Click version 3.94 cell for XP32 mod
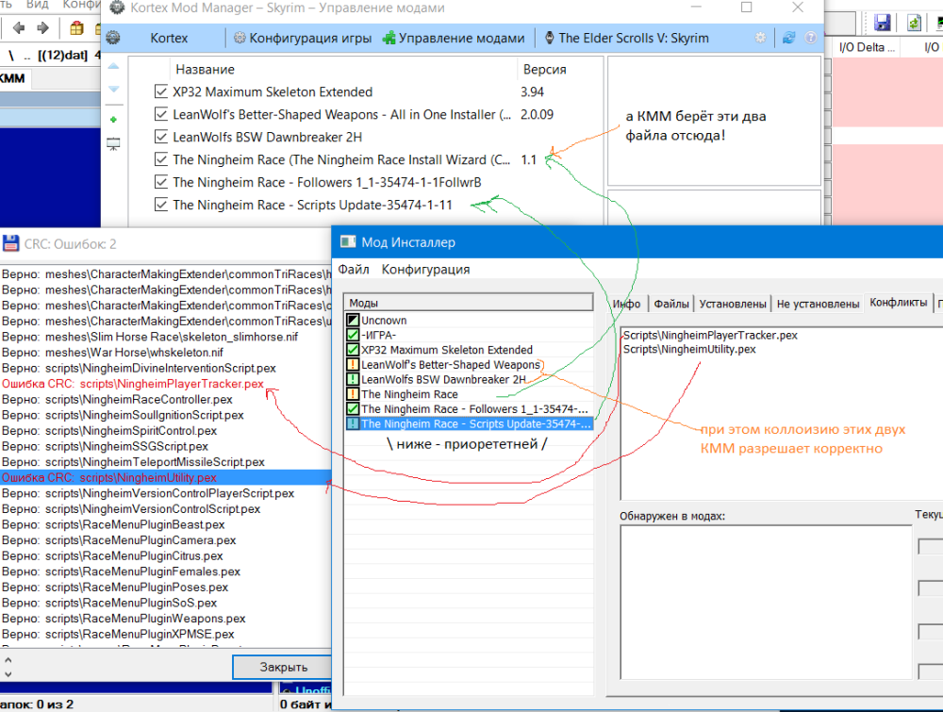Image resolution: width=943 pixels, height=712 pixels. [x=532, y=91]
